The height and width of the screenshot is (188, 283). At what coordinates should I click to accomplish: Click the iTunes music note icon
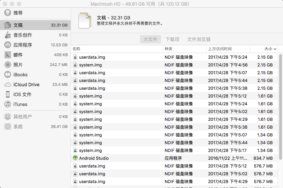tap(7, 104)
